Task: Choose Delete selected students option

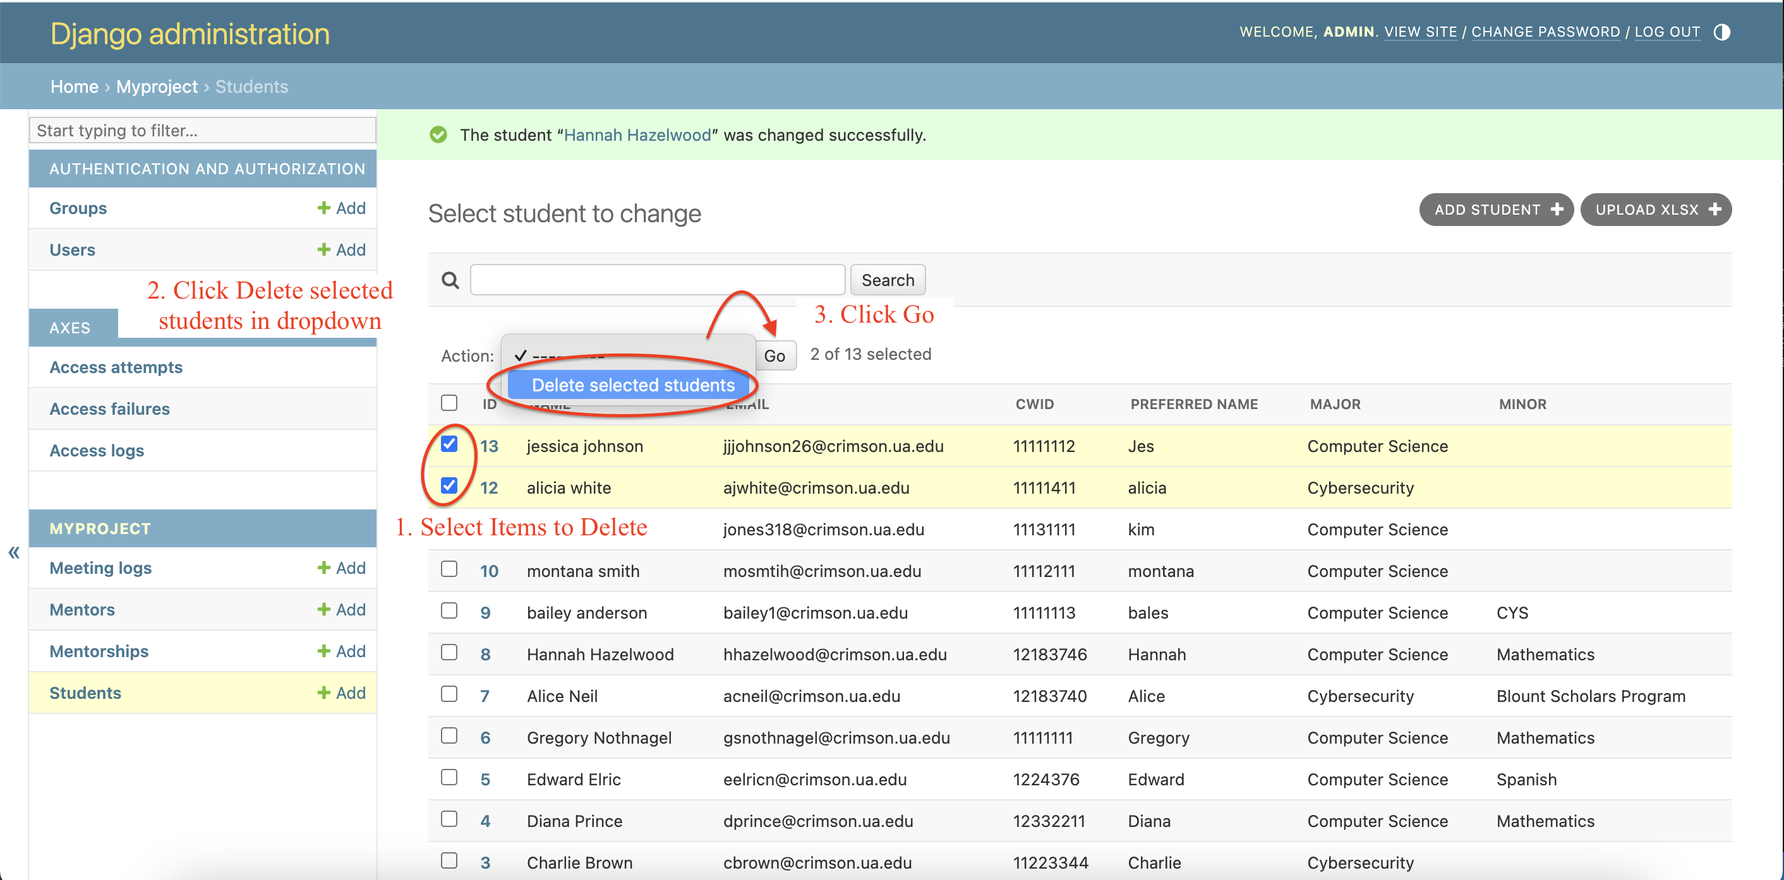Action: click(632, 385)
